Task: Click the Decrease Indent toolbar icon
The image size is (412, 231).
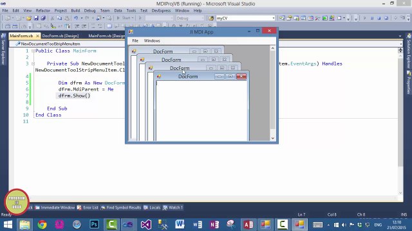Action: tap(77, 26)
